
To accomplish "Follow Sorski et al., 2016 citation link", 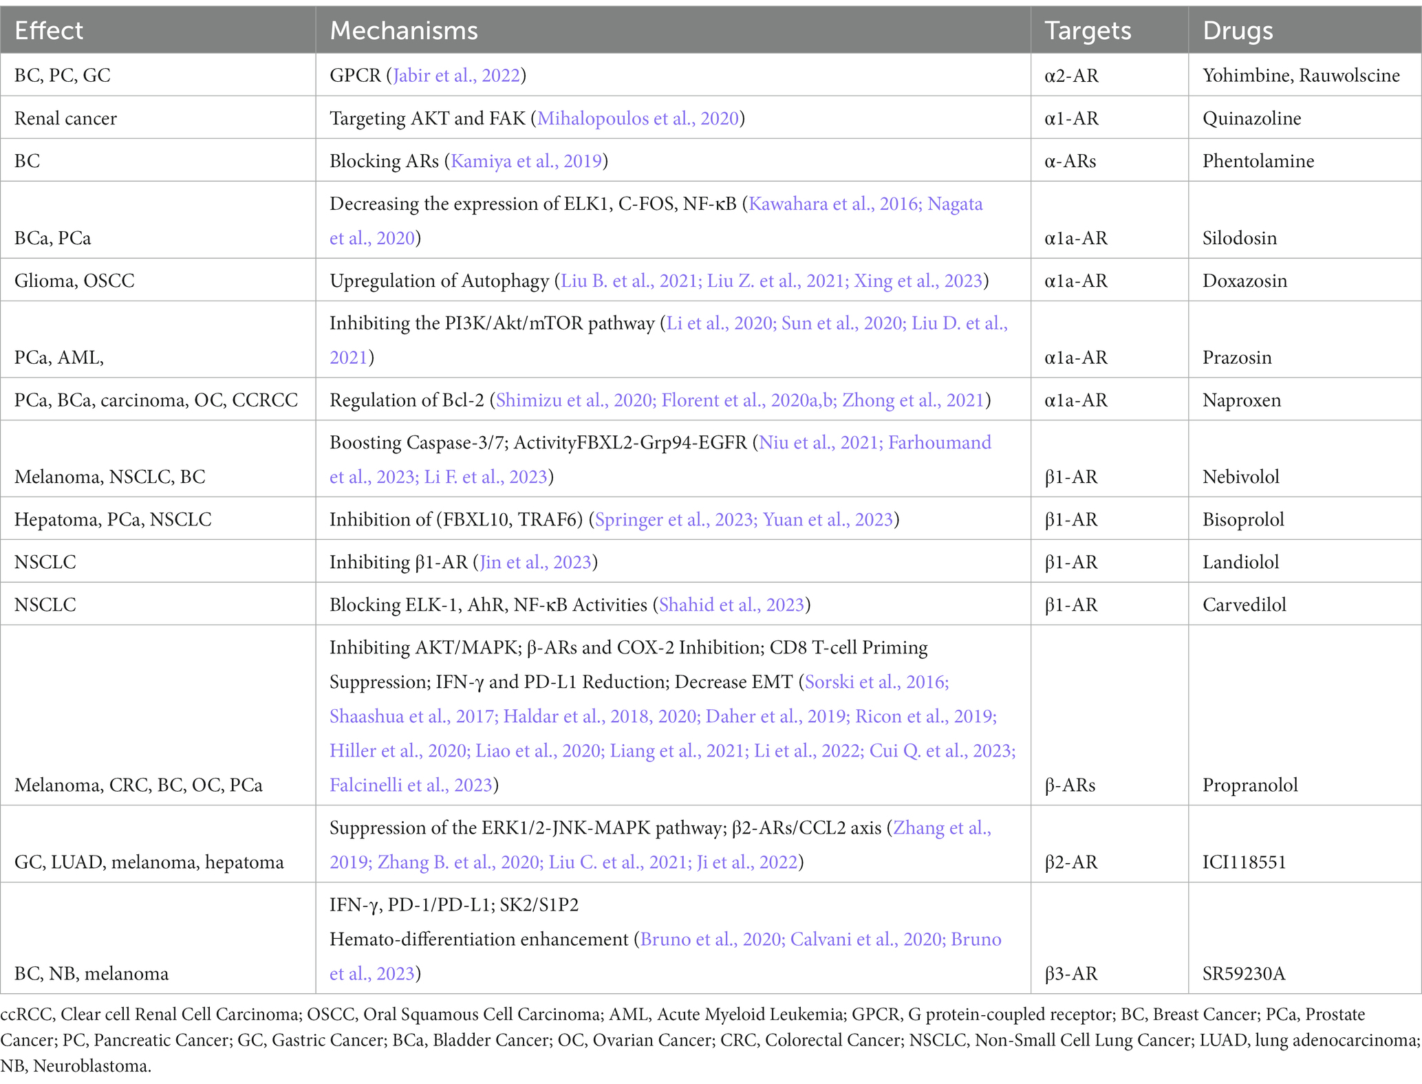I will (876, 682).
